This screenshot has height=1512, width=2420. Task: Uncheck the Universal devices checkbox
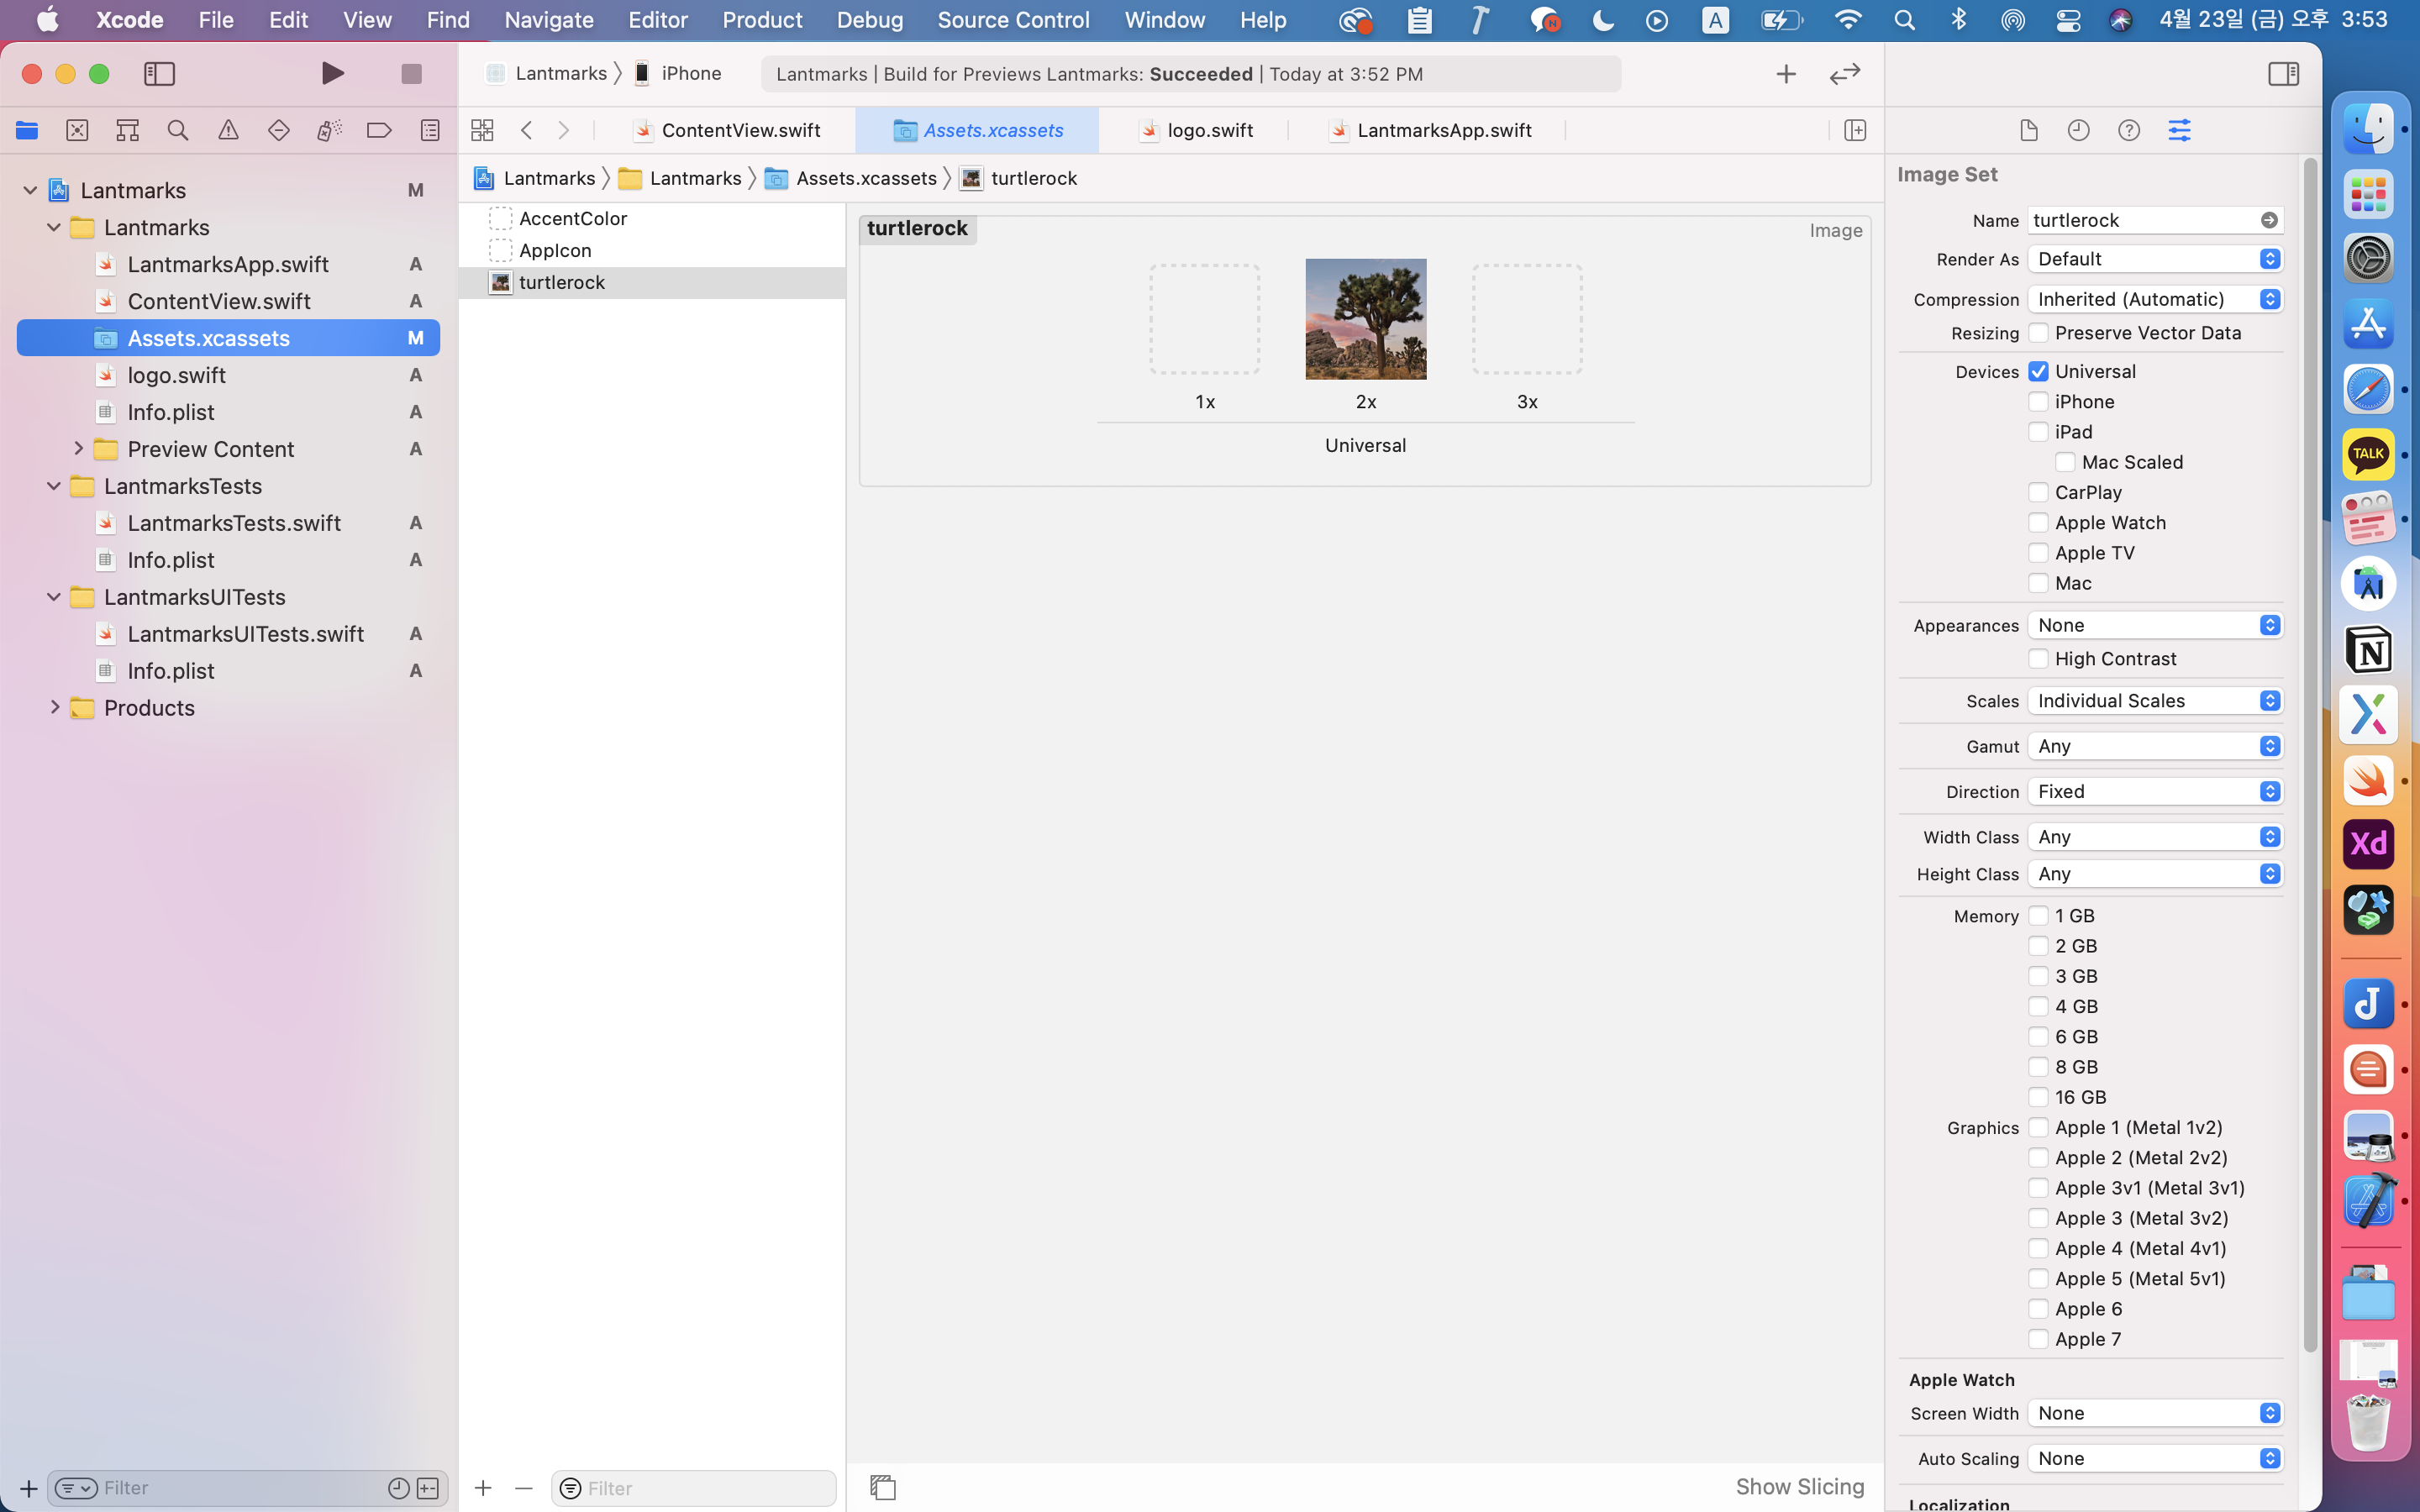[2038, 372]
